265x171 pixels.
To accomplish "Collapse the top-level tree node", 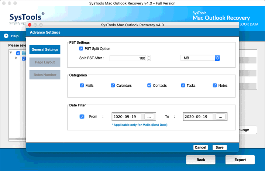I will pos(11,52).
